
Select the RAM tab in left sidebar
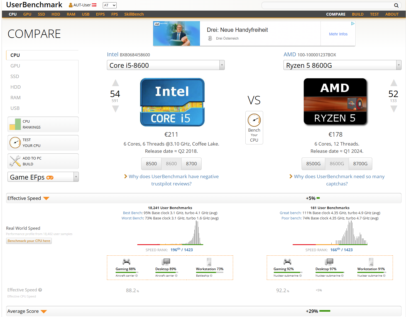click(42, 98)
